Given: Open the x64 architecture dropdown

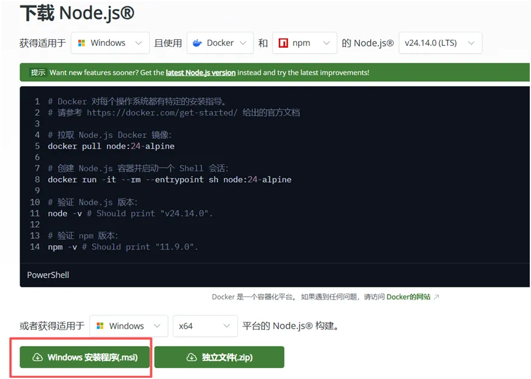Looking at the screenshot, I should click(205, 326).
